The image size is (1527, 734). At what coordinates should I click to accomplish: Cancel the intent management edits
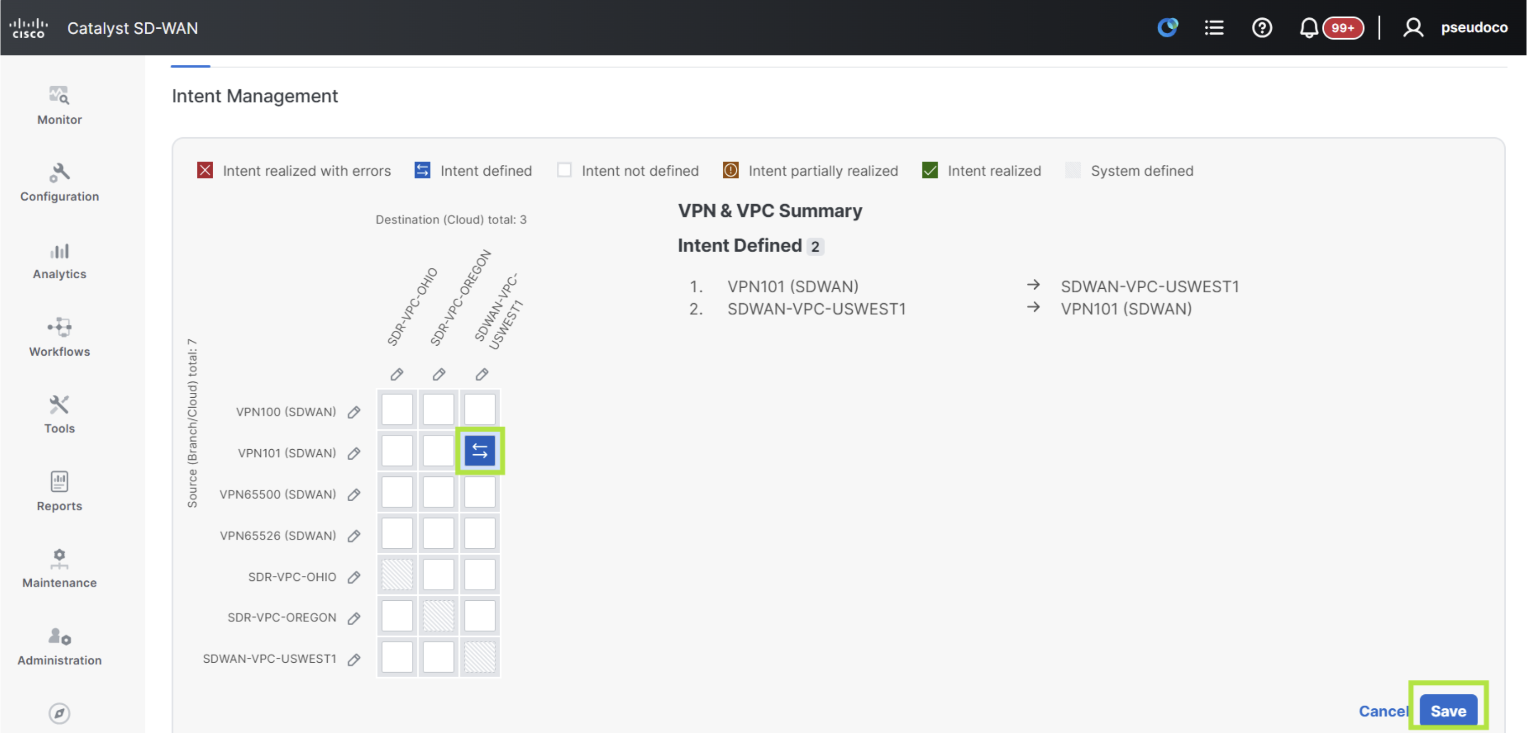coord(1384,711)
